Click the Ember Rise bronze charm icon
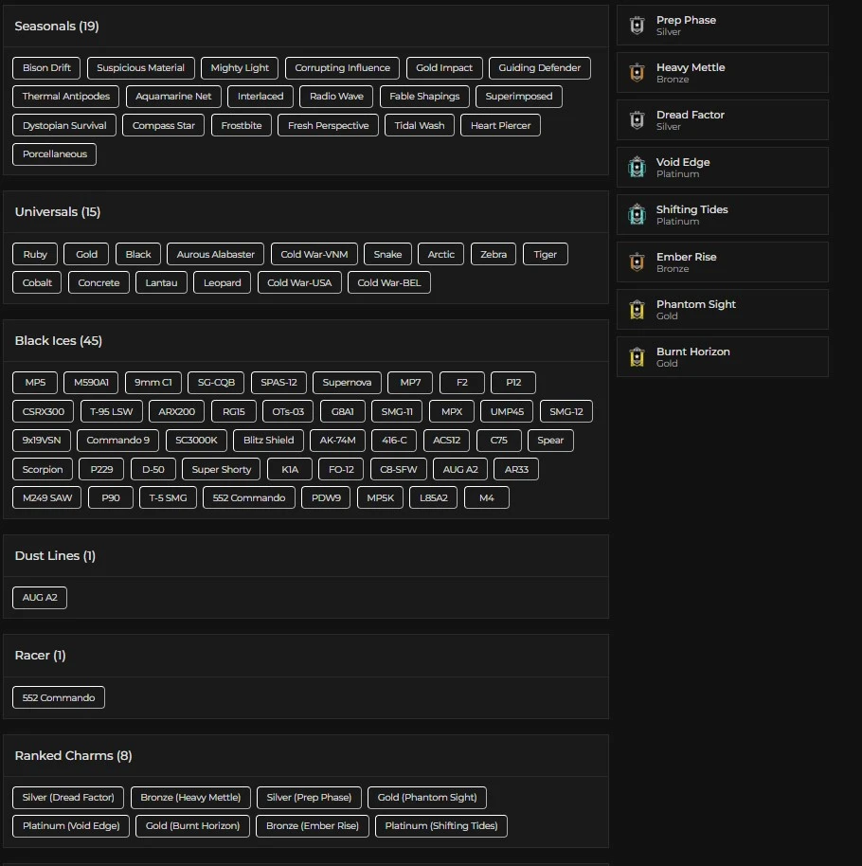This screenshot has width=862, height=866. tap(637, 262)
